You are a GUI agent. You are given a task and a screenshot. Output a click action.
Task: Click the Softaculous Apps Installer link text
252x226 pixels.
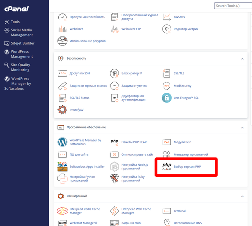(x=87, y=167)
